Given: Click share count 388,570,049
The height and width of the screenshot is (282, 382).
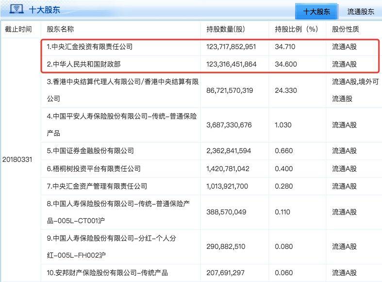Looking at the screenshot, I should (226, 212).
